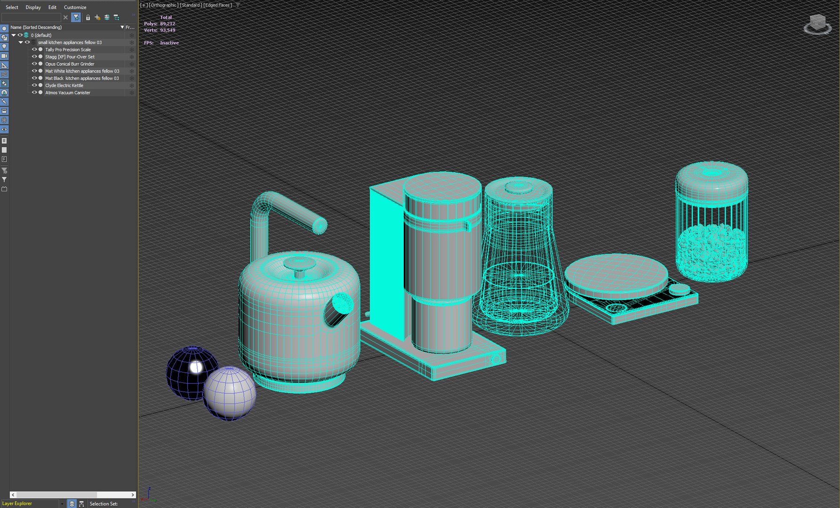
Task: Switch to Sort by Hierarchy mode icon
Action: (x=81, y=503)
